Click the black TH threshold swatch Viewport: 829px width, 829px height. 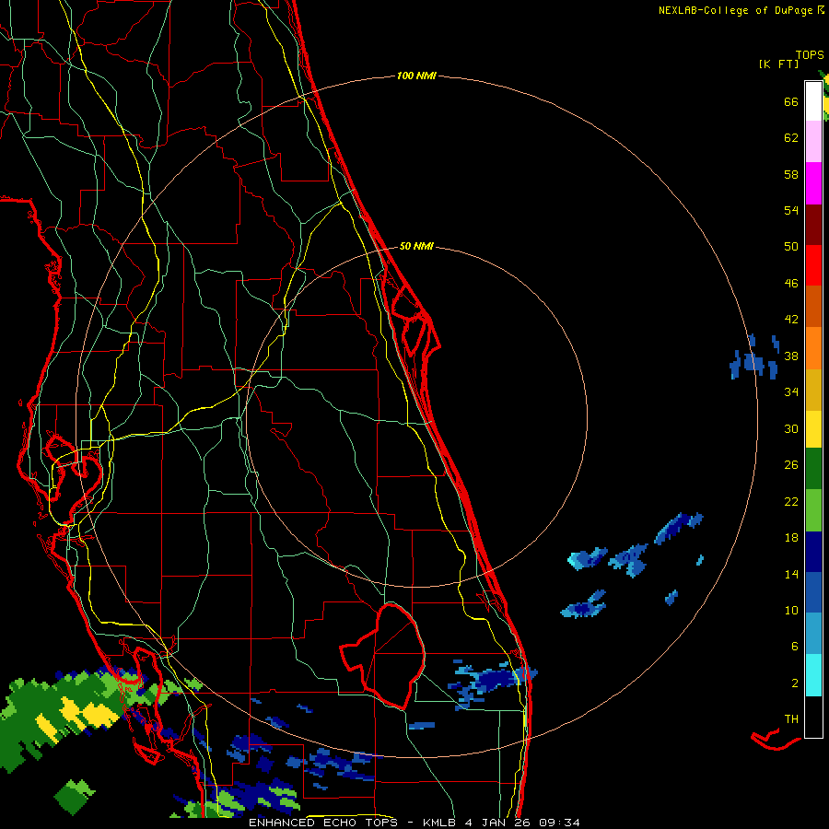(x=813, y=716)
